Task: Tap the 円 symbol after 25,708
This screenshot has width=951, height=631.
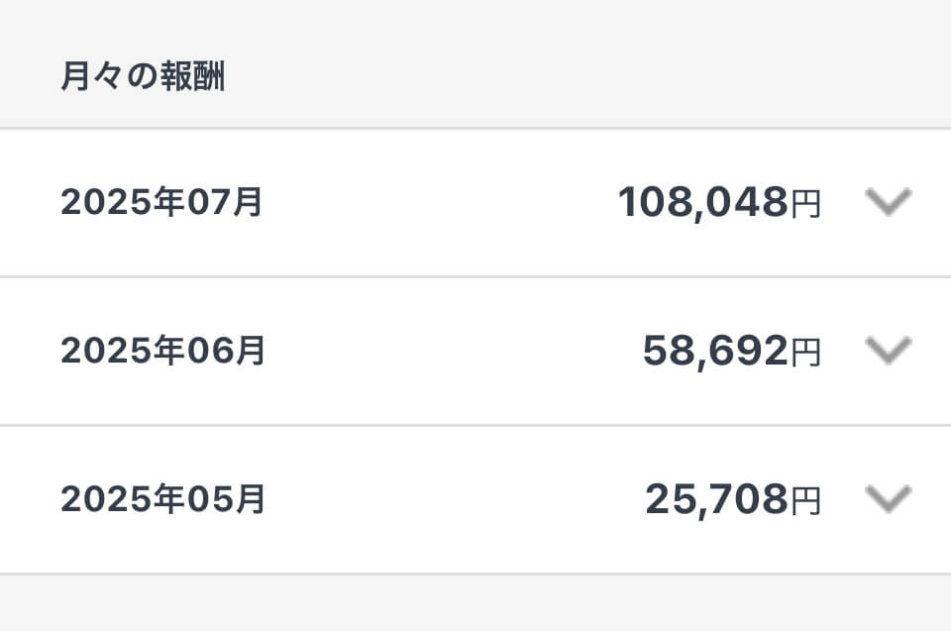Action: click(x=805, y=502)
